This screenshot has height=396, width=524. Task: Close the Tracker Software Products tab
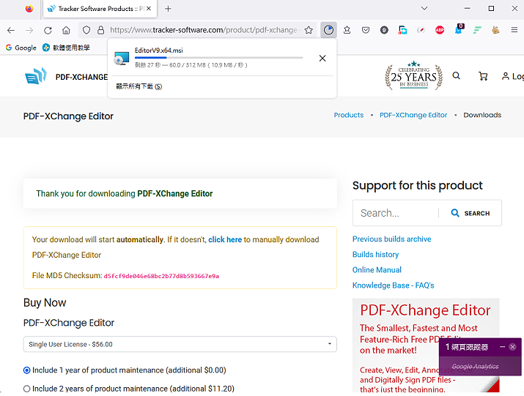point(149,9)
